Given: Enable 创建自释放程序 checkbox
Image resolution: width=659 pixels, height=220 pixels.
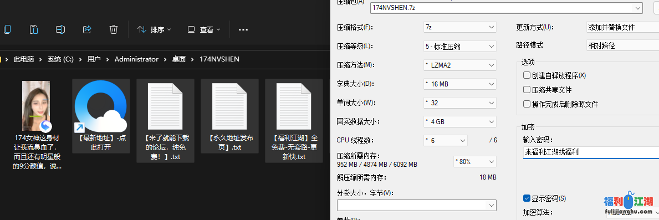Looking at the screenshot, I should [527, 75].
